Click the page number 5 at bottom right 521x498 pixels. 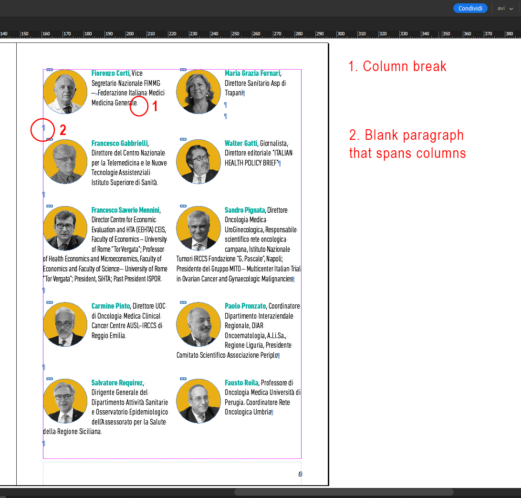[x=300, y=474]
